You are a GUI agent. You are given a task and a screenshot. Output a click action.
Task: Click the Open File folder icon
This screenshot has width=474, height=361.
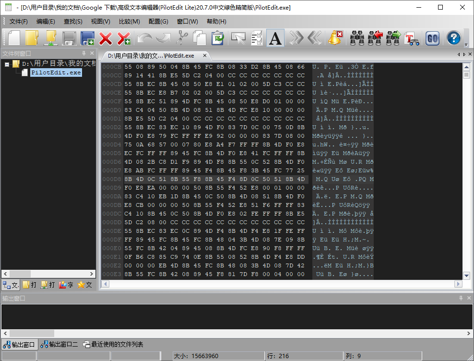[x=32, y=38]
